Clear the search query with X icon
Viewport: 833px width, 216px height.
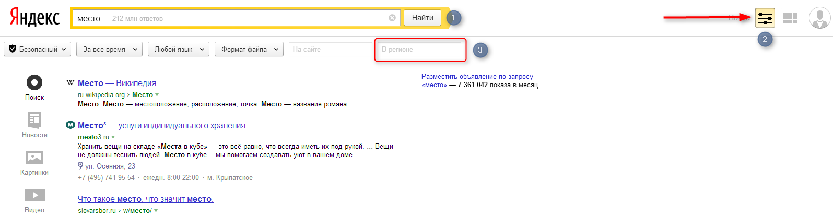pos(392,18)
